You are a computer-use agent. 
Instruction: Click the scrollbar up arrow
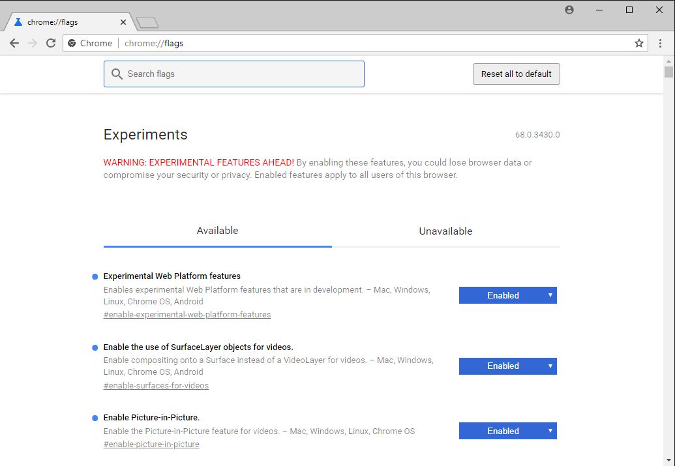pyautogui.click(x=668, y=61)
